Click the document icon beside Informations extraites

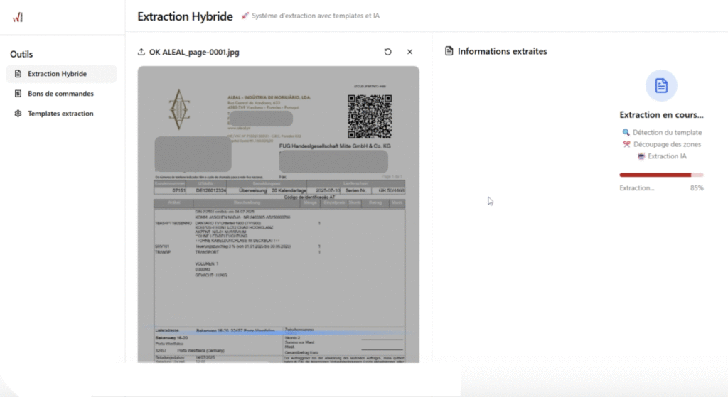click(x=449, y=51)
